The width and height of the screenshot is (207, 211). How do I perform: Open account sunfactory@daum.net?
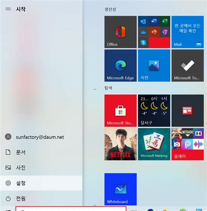[41, 137]
